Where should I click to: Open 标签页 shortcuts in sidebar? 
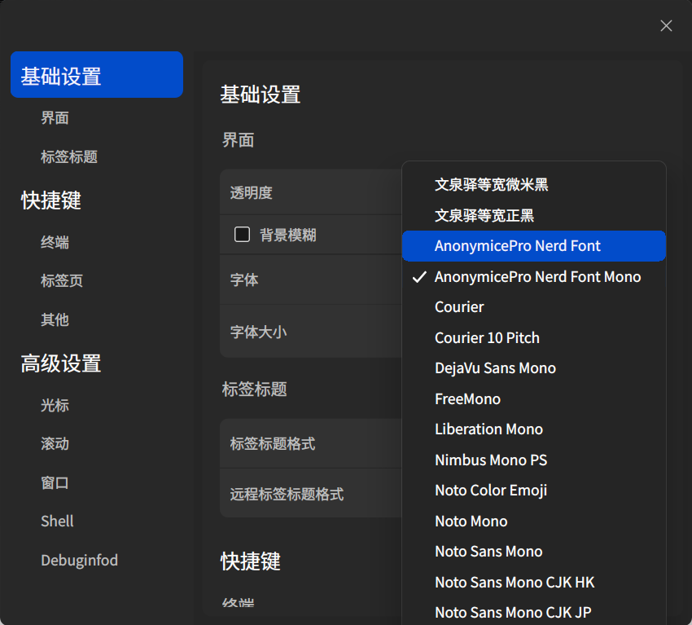click(62, 280)
